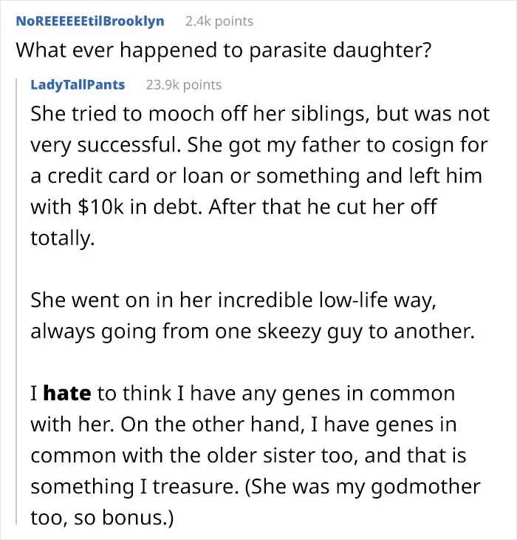Click the 23.9k points score
This screenshot has height=540, width=517.
pyautogui.click(x=184, y=85)
